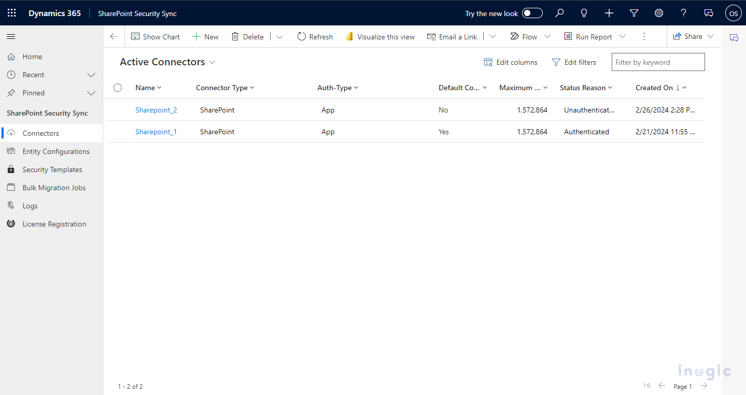Collapse the hamburger navigation menu
The image size is (746, 395).
[11, 36]
